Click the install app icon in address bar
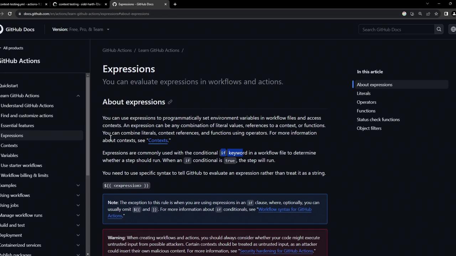The height and width of the screenshot is (256, 456). tap(412, 14)
